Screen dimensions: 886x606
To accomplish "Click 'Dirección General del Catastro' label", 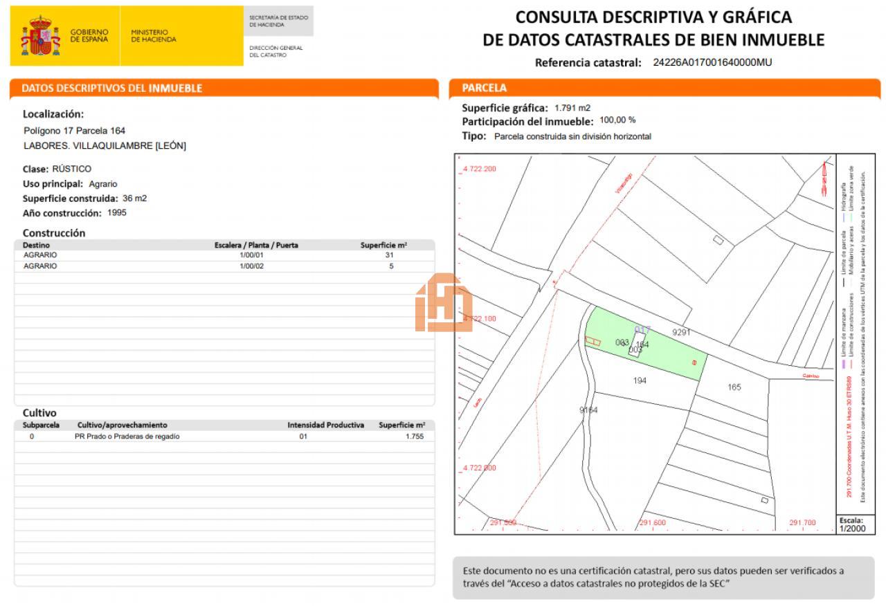I will 276,51.
